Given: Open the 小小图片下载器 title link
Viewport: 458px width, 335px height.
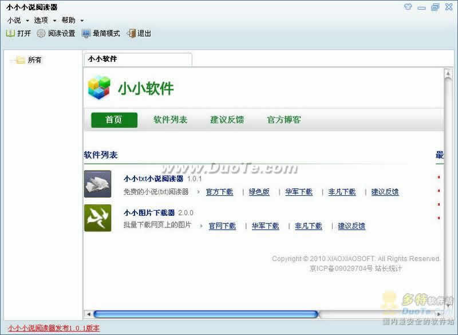Looking at the screenshot, I should point(149,212).
